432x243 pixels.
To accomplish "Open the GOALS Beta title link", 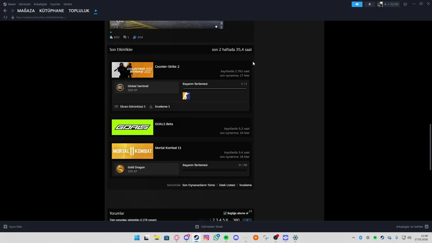I will pyautogui.click(x=164, y=124).
